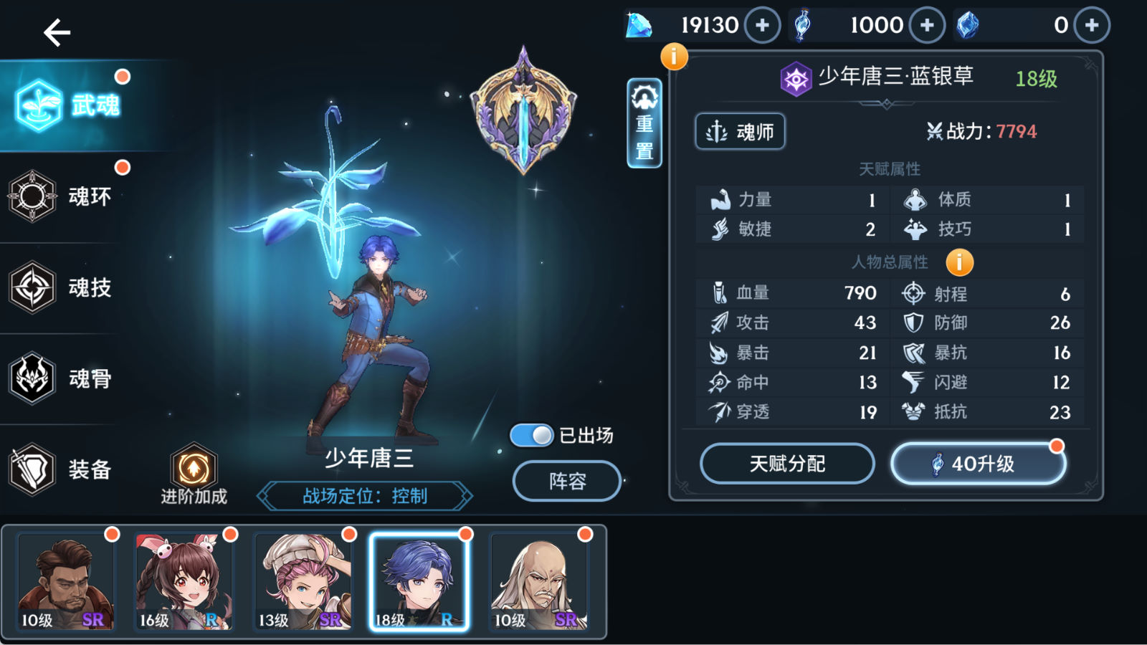The height and width of the screenshot is (645, 1147).
Task: Add blue gem currency showing 0
Action: pos(1092,25)
